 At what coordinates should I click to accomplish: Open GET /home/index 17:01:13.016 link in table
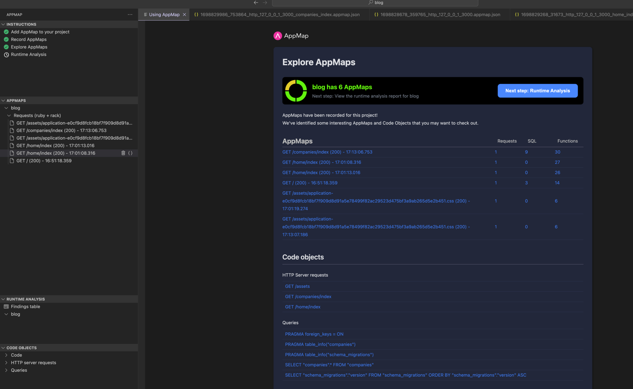(321, 173)
